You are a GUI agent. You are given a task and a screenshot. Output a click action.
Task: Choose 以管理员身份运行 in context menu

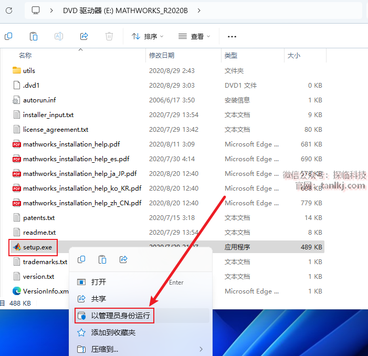(x=141, y=316)
